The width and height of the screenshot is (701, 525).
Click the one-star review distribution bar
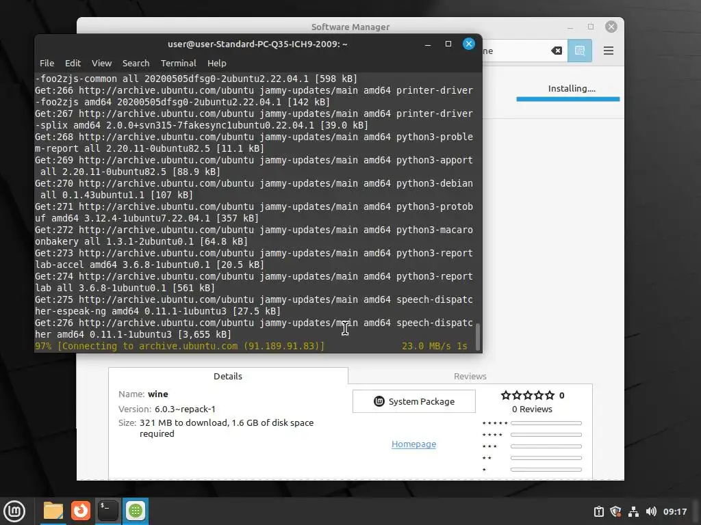point(546,470)
